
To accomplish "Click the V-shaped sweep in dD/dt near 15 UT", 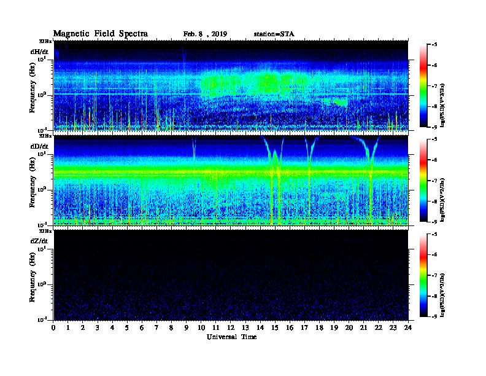I will pyautogui.click(x=275, y=180).
